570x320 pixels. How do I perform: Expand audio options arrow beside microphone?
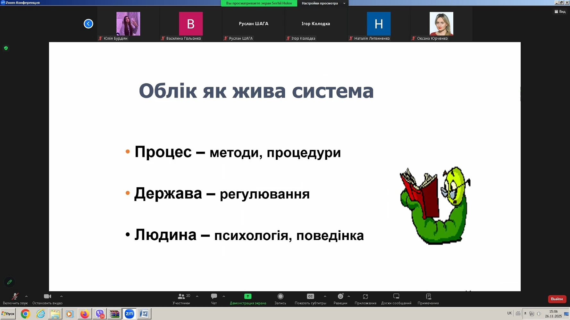click(26, 296)
